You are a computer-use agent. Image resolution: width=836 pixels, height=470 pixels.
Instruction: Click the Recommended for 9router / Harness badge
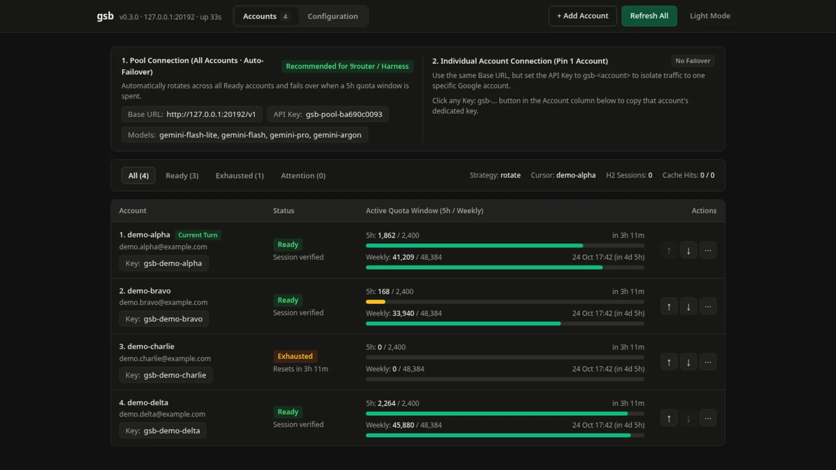347,66
